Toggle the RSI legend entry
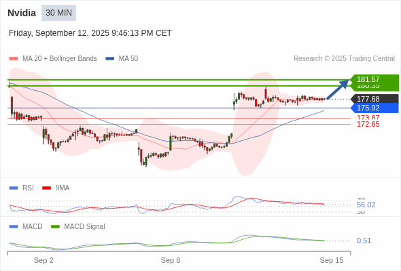The height and width of the screenshot is (271, 401). pos(22,188)
